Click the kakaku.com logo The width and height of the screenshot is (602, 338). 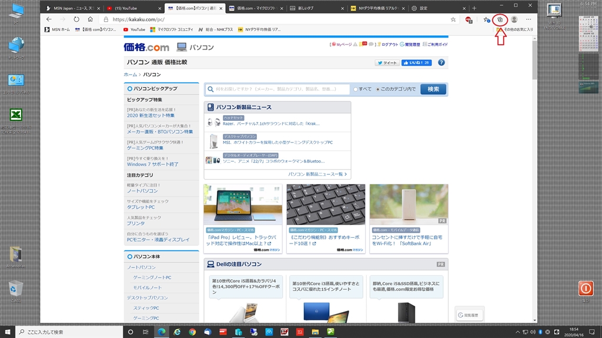pos(146,47)
